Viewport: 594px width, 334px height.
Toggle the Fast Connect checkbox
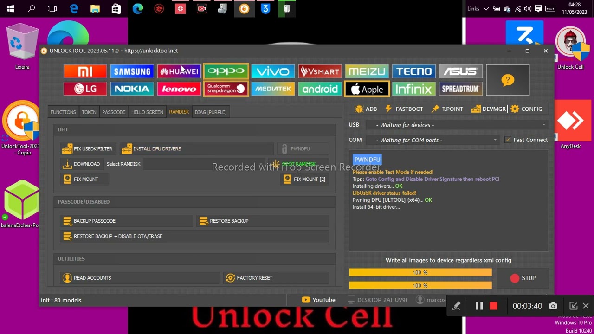click(508, 140)
